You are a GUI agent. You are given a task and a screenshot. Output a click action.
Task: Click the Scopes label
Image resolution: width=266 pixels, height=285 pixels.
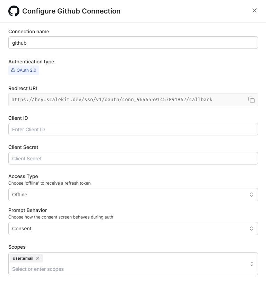pyautogui.click(x=17, y=247)
